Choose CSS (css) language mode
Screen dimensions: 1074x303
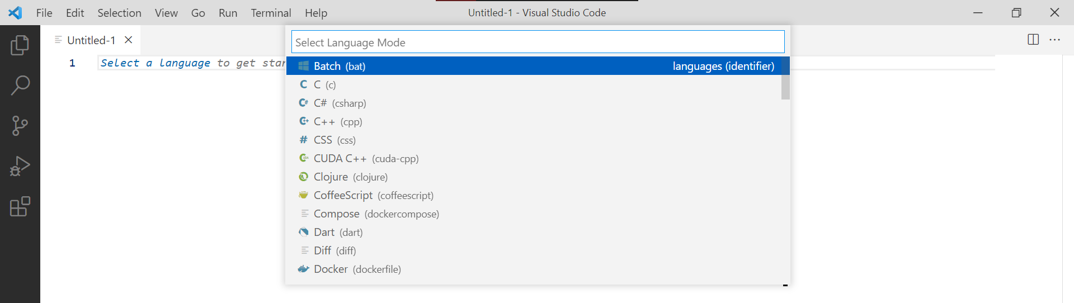[x=534, y=140]
